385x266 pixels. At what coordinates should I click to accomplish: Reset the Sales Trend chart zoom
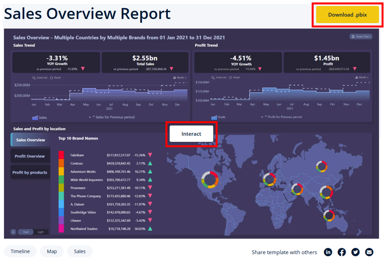55,78
